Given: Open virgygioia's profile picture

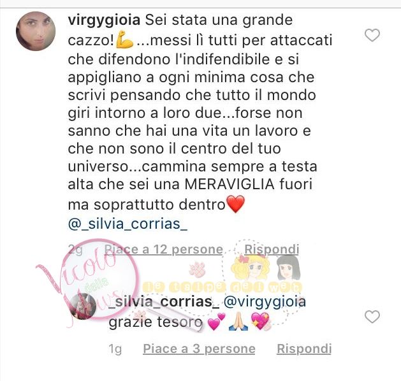Looking at the screenshot, I should point(36,31).
